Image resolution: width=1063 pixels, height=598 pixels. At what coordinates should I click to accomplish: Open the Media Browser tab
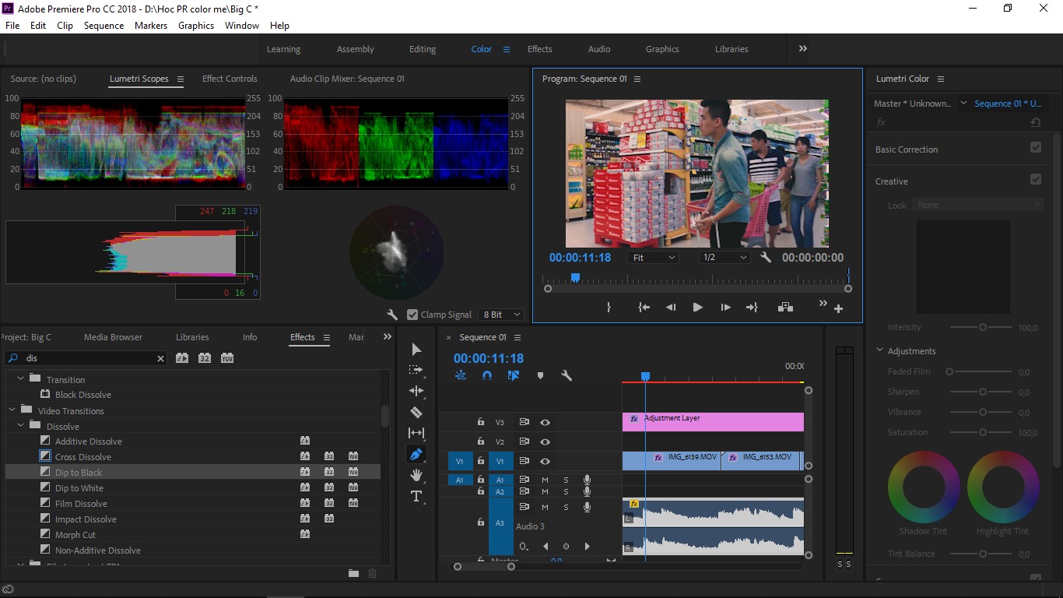coord(114,337)
